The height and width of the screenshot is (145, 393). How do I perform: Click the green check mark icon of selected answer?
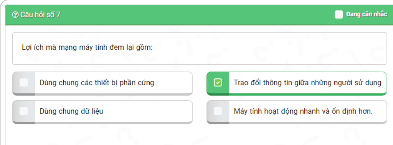tap(218, 83)
